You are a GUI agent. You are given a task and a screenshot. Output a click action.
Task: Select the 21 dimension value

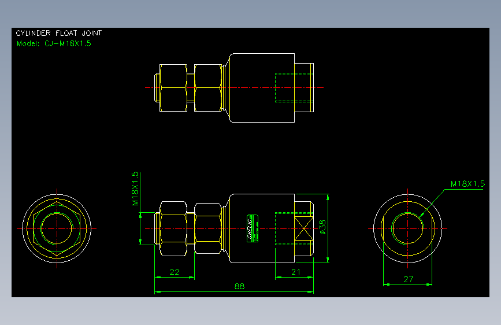[x=296, y=272]
